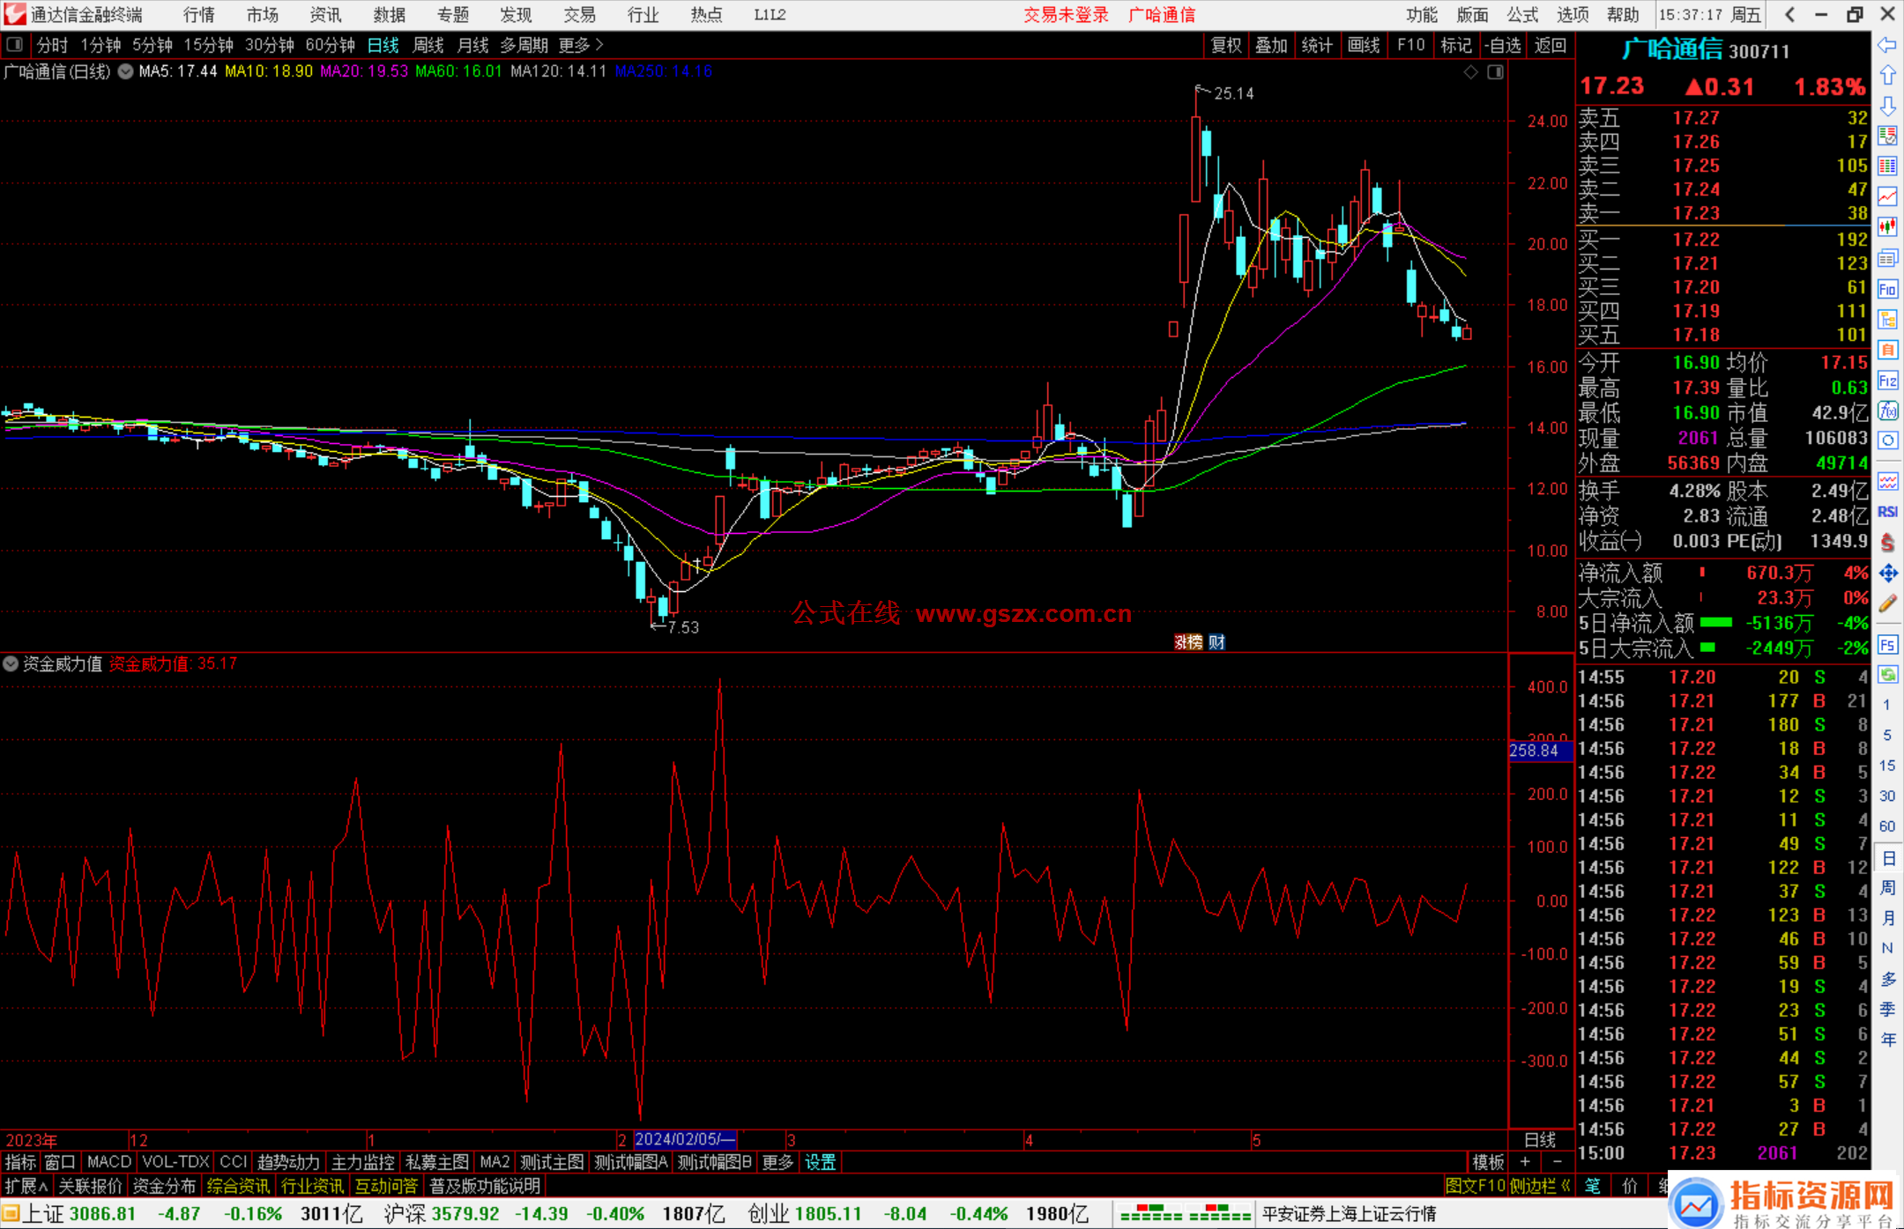Open the 更多 indicators list at bottom
1904x1229 pixels.
pos(777,1162)
